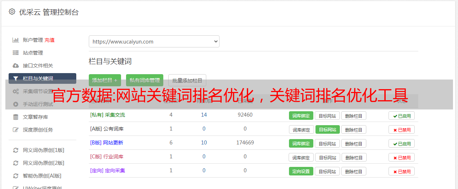Open 同义词伪原创[1版] menu item
458x189 pixels.
[x=44, y=150]
